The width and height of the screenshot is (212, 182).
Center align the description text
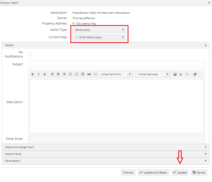point(58,74)
